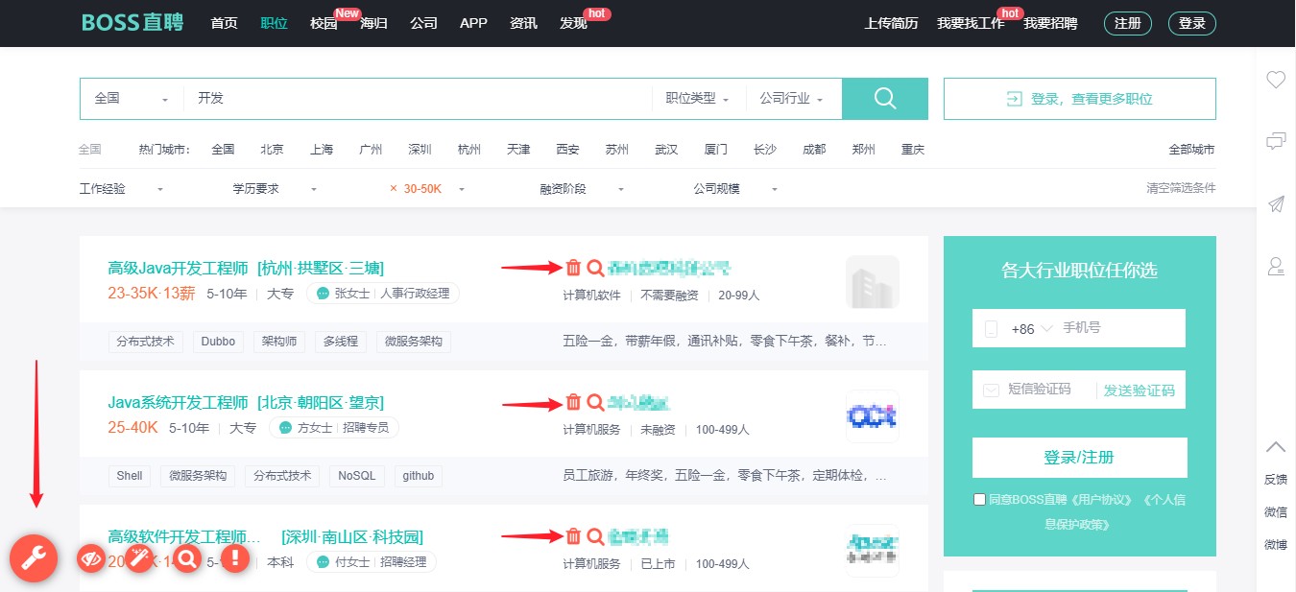Image resolution: width=1296 pixels, height=592 pixels.
Task: Open company logo thumbnail for 高级软件开发工程师
Action: pos(873,551)
